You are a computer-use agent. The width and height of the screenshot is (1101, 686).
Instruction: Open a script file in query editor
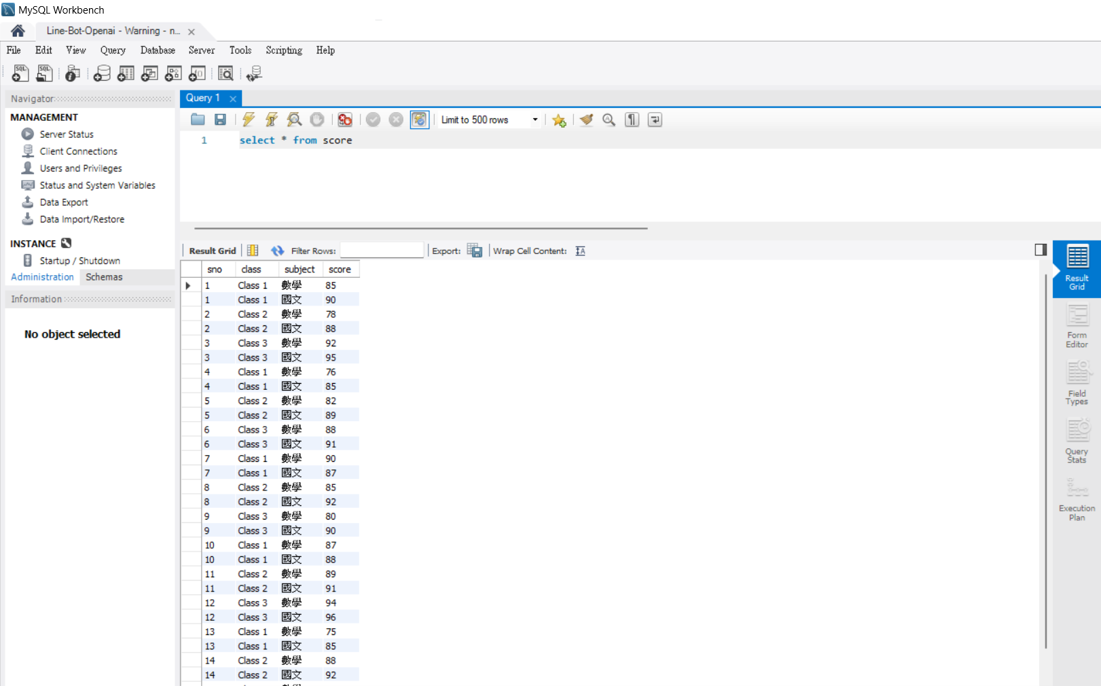pyautogui.click(x=198, y=120)
